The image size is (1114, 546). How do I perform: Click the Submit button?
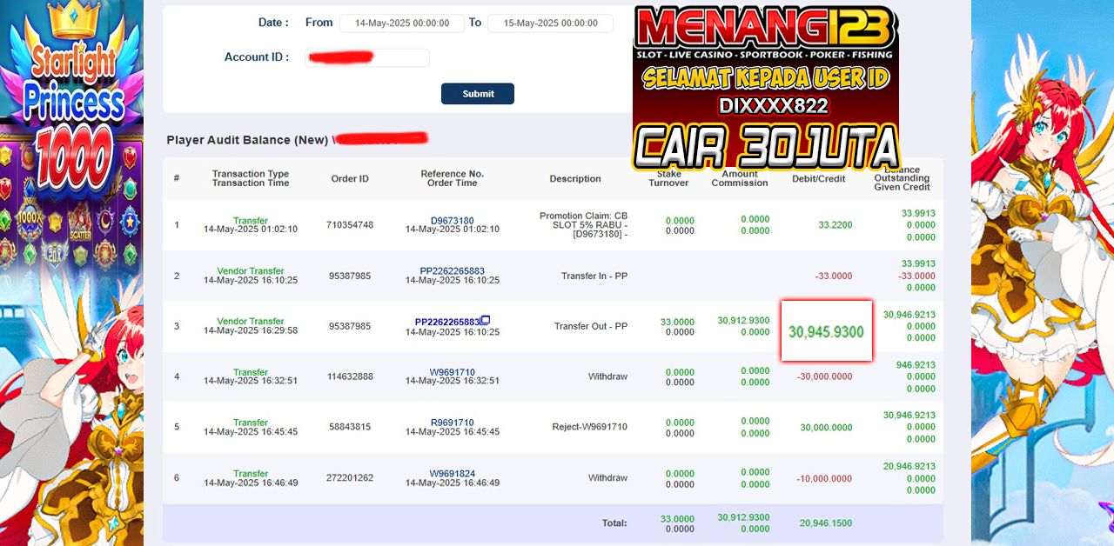click(x=478, y=94)
